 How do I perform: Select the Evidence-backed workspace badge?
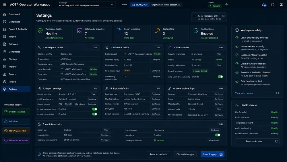[x=16, y=112]
